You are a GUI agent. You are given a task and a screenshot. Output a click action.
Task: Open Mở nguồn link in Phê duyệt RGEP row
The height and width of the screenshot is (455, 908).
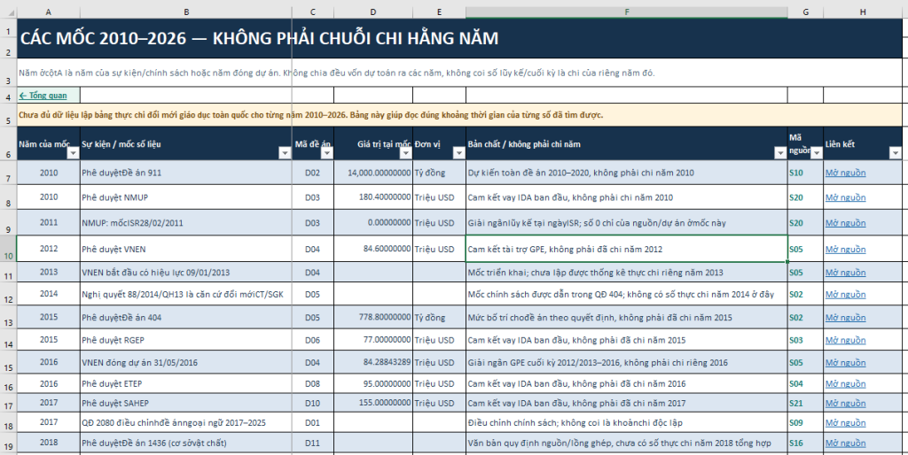pyautogui.click(x=845, y=340)
